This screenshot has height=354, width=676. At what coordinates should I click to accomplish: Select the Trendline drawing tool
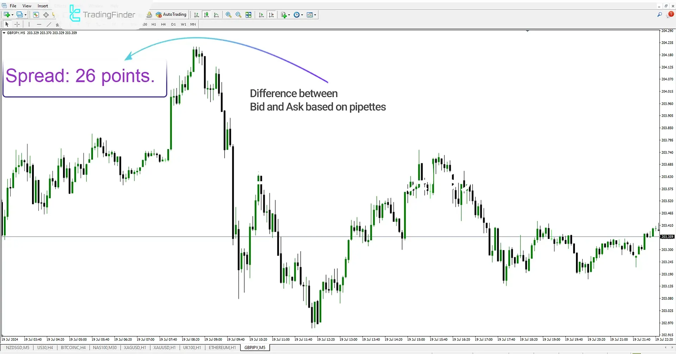click(49, 24)
